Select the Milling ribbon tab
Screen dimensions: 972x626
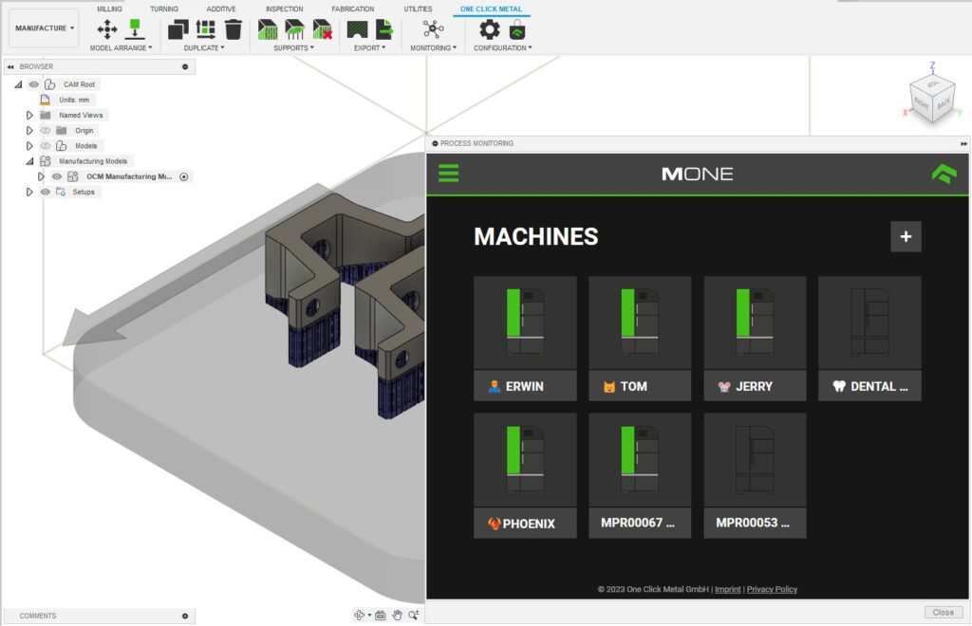click(x=110, y=9)
